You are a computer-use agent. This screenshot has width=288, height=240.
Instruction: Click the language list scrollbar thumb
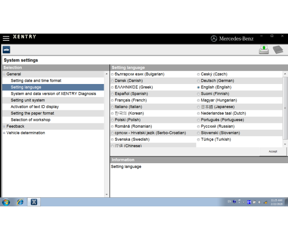[285, 108]
